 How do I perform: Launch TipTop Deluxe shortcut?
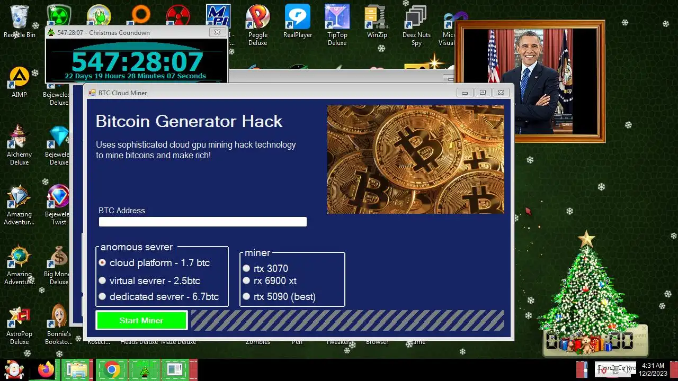337,25
